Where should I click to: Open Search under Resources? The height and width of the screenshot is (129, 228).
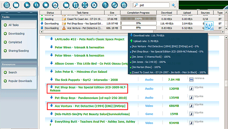19,72
